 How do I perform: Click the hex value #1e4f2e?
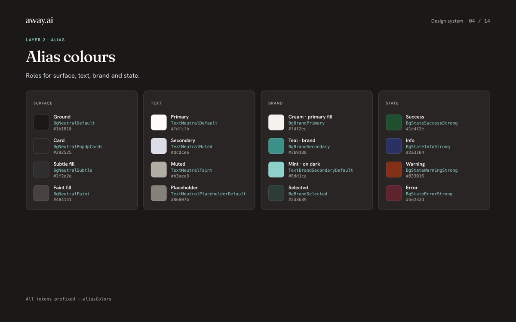[x=415, y=129]
